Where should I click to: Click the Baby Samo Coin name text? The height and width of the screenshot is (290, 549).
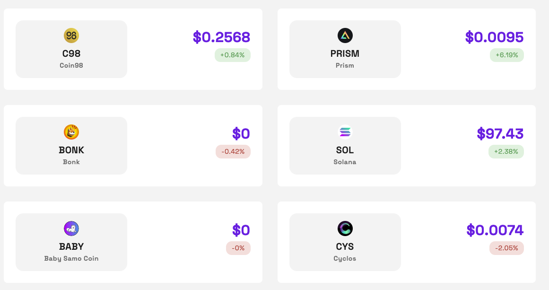pyautogui.click(x=71, y=258)
